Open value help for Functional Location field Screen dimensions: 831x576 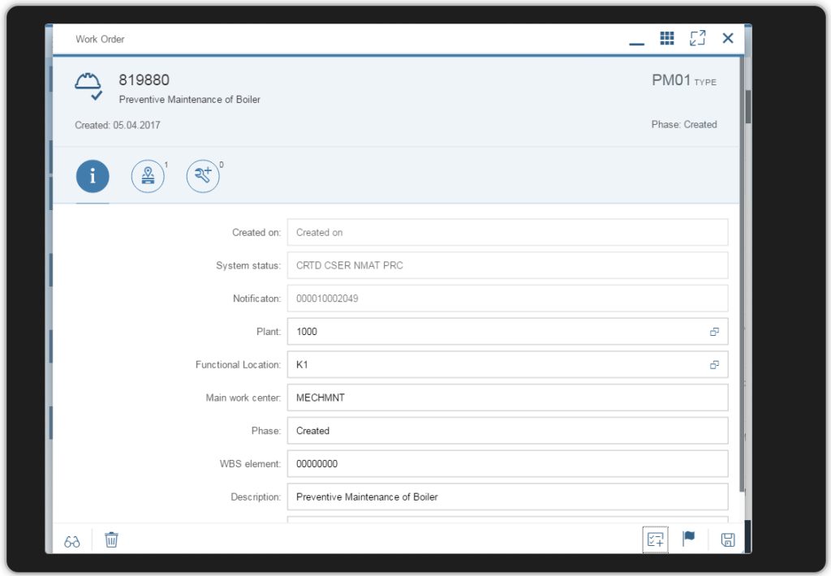click(714, 364)
